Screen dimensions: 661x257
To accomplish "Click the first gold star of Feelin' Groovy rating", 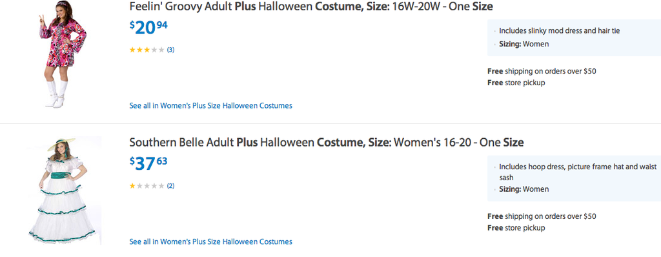I will 132,50.
